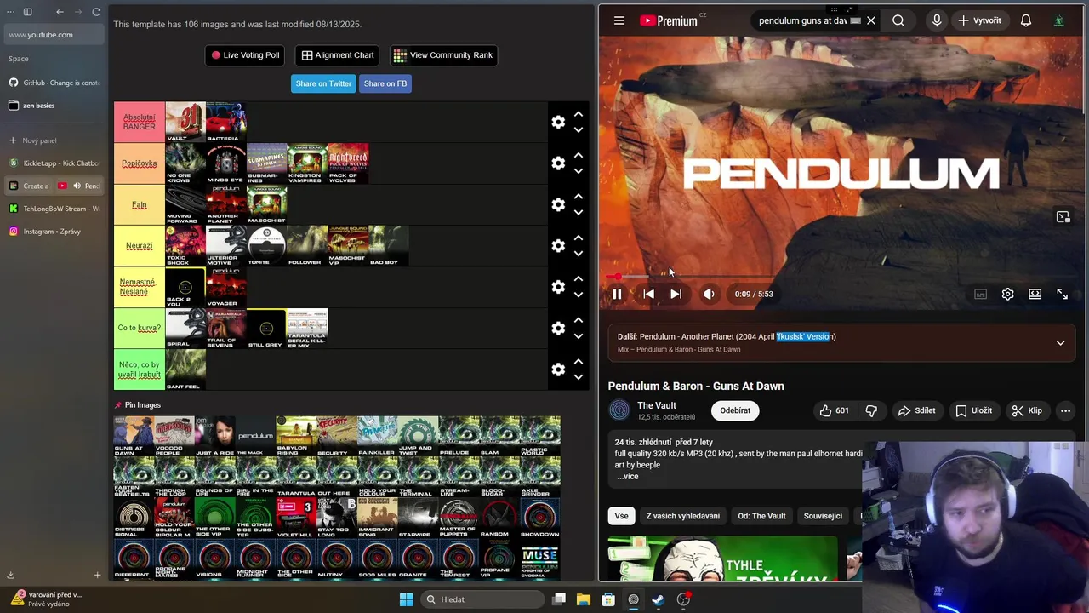Screen dimensions: 1089x613
Task: Click the YouTube search magnifier icon
Action: (898, 20)
